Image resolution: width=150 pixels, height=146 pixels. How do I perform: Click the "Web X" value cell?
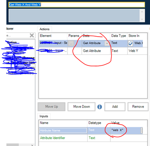[x=126, y=130]
